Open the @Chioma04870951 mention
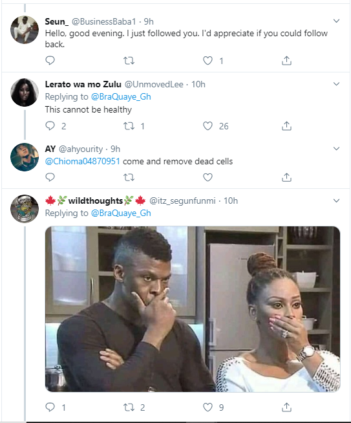Viewport: 351px width, 423px height. 83,161
